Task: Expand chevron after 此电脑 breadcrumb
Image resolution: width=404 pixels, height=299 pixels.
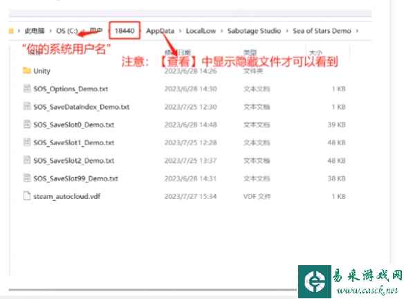Action: tap(50, 31)
